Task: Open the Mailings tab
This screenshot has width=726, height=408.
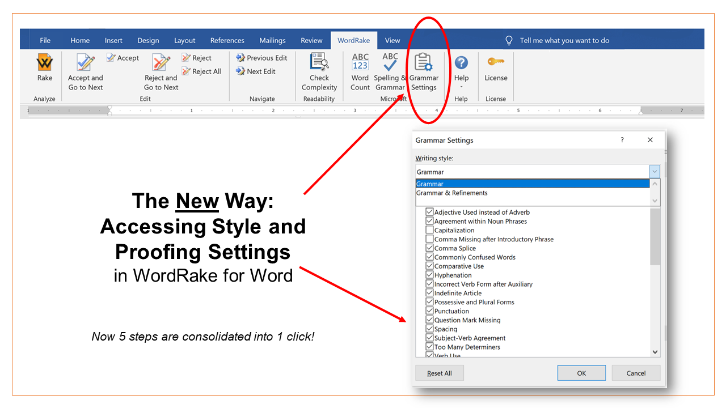Action: 273,40
